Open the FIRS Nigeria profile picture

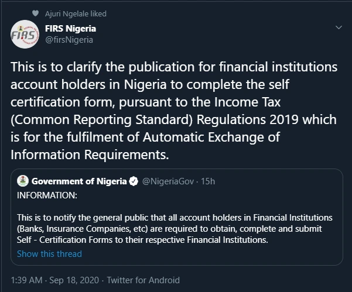25,34
